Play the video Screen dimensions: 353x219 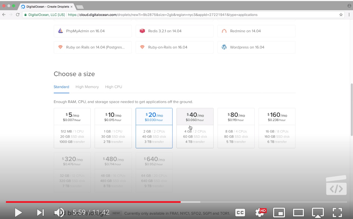18,213
